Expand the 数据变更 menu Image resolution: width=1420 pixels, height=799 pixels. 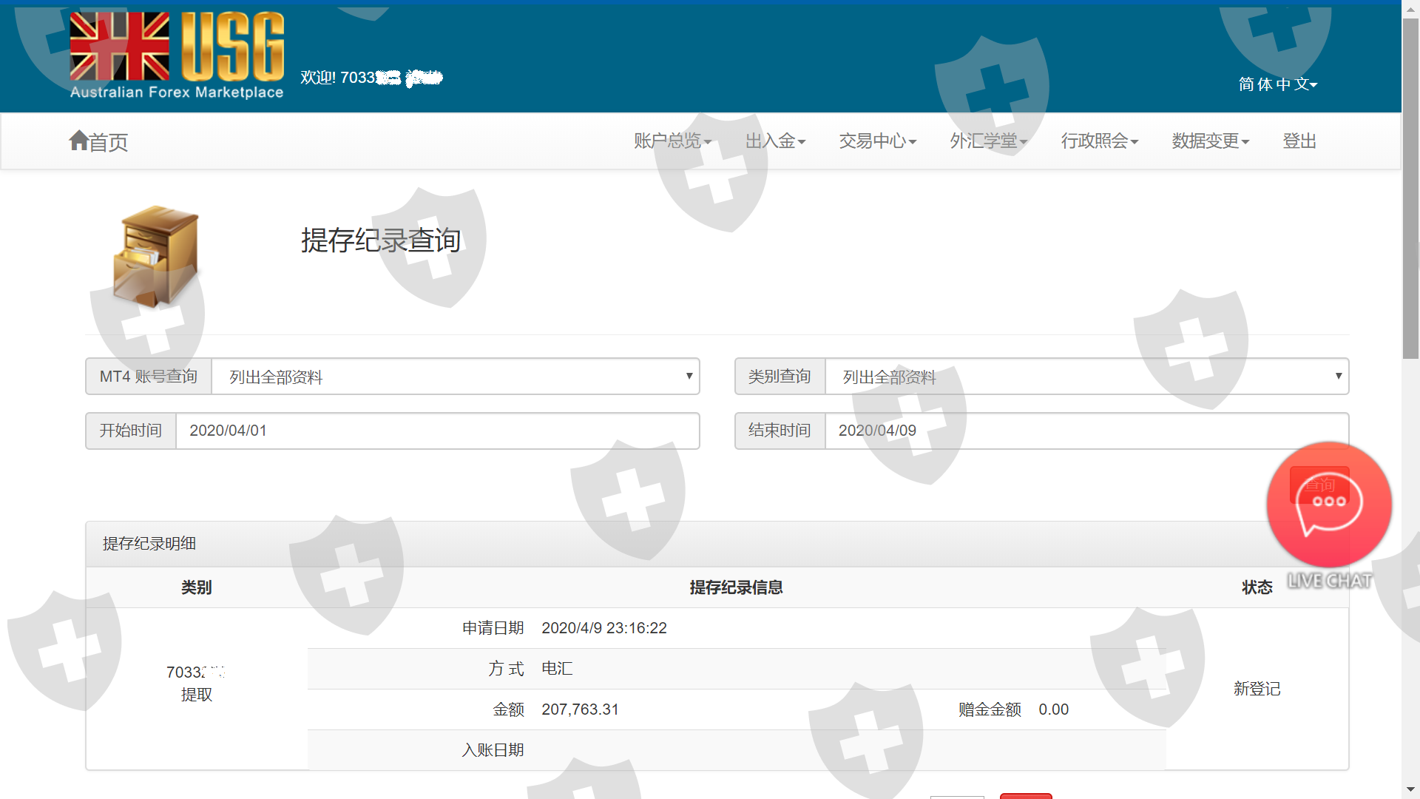[1210, 141]
